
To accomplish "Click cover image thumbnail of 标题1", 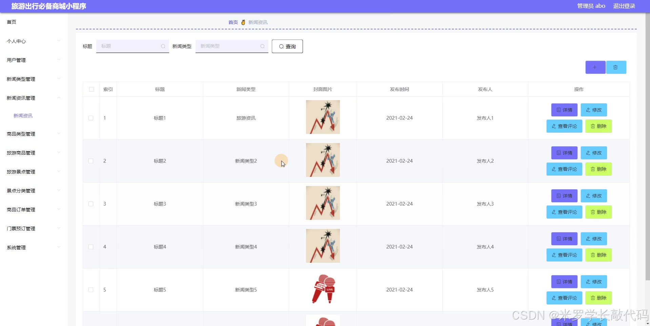I will pyautogui.click(x=323, y=117).
